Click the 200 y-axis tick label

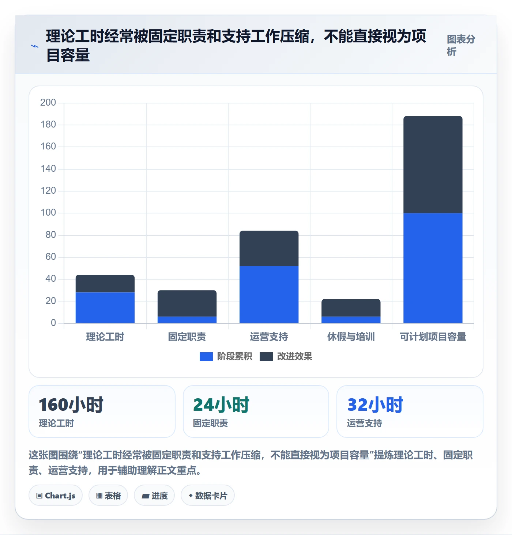click(48, 102)
